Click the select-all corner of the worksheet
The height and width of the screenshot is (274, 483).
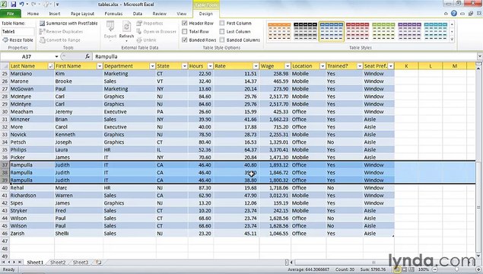click(x=5, y=66)
